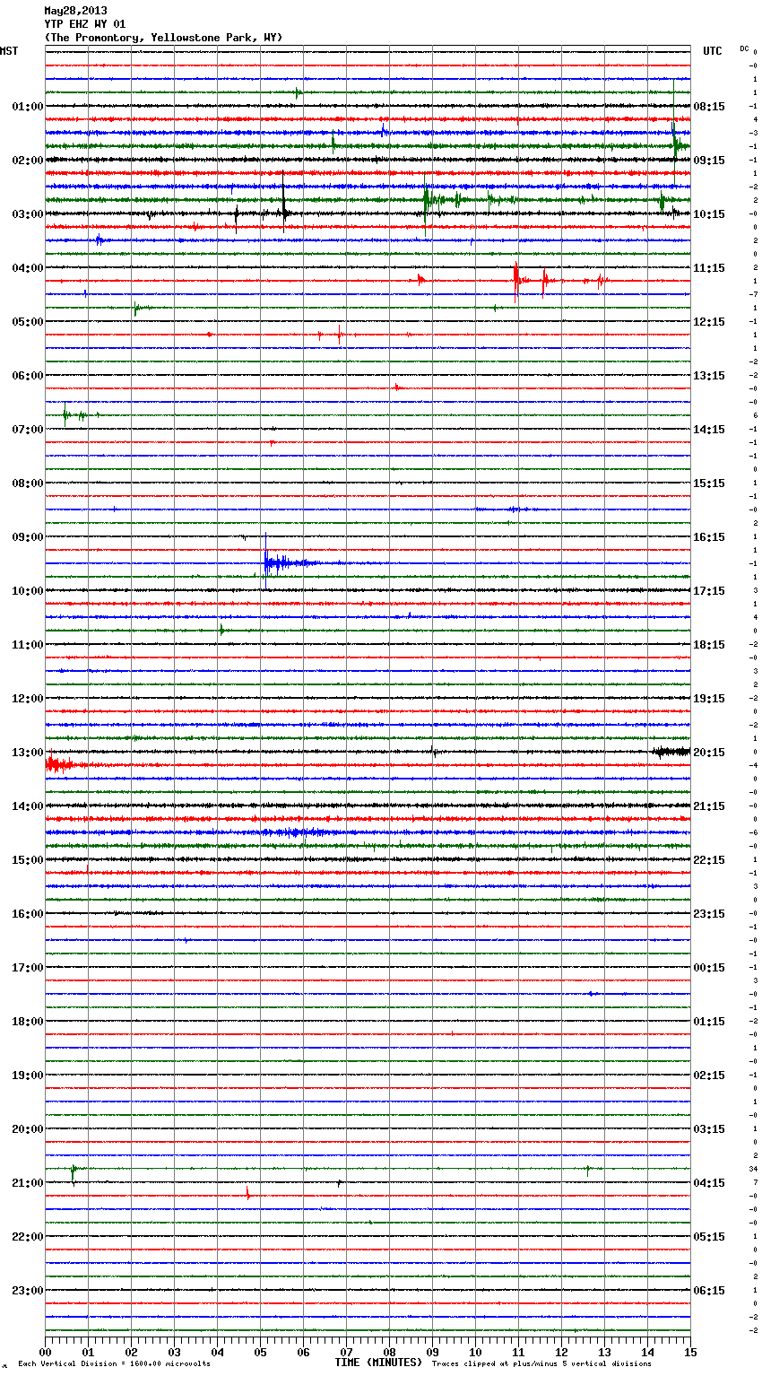Viewport: 762px width, 1376px height.
Task: Click the 16:15 UTC time label
Action: coord(709,537)
